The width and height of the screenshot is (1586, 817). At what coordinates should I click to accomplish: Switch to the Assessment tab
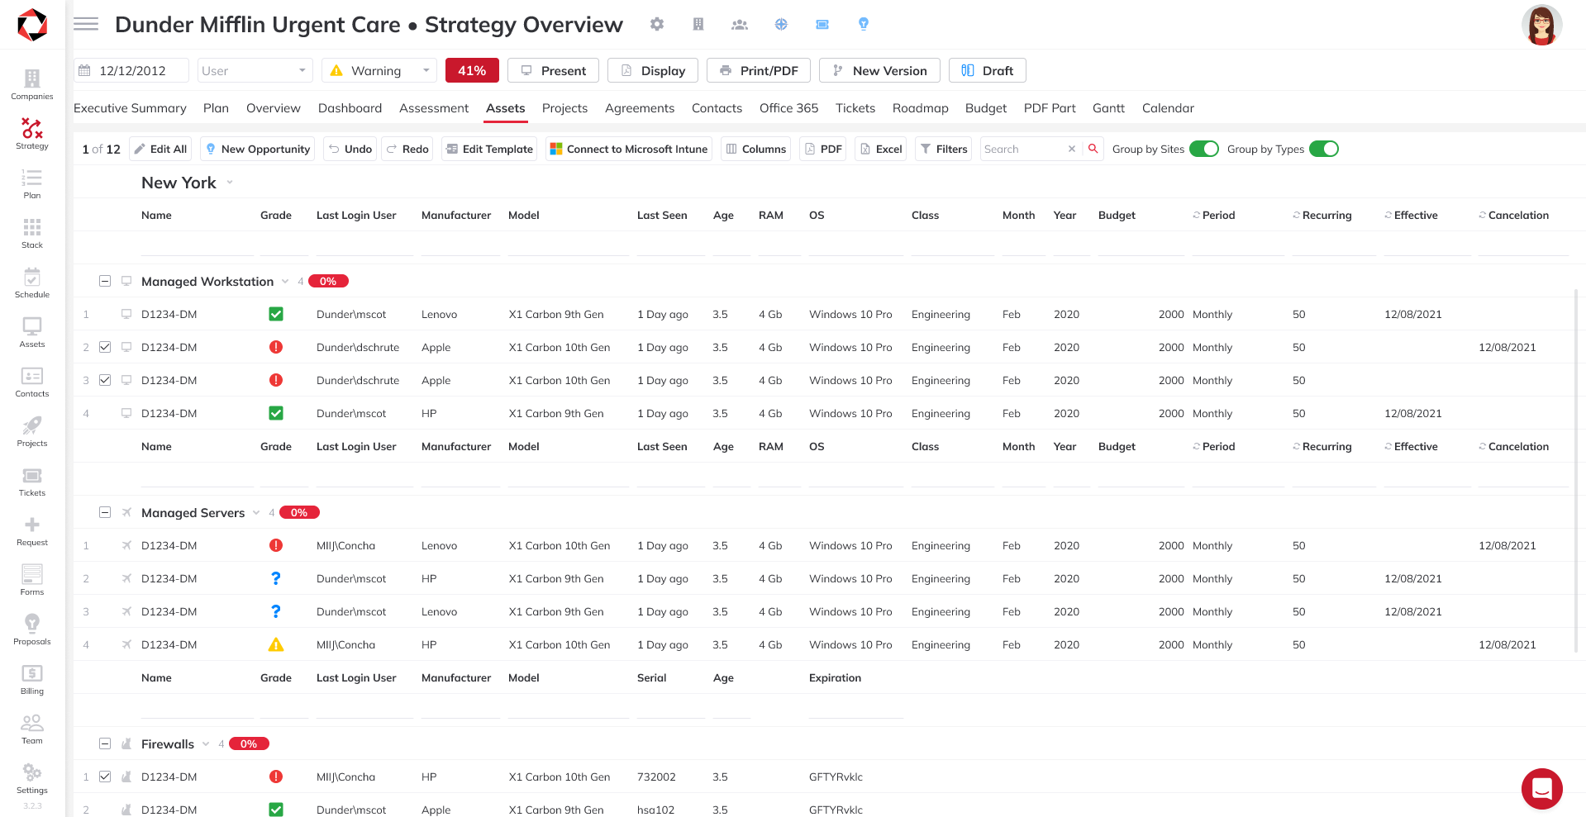pyautogui.click(x=434, y=108)
